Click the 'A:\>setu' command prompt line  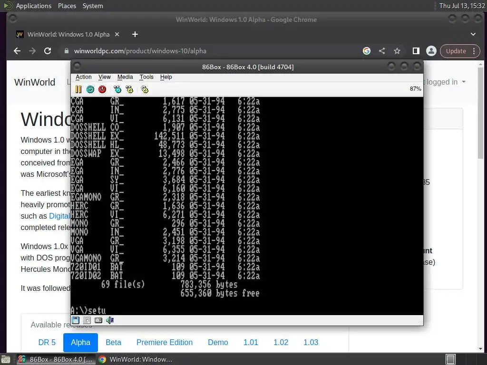click(x=88, y=310)
